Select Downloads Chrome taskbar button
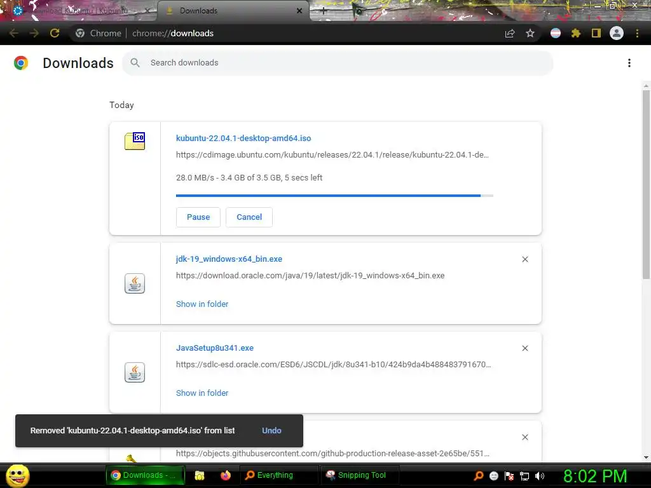The height and width of the screenshot is (488, 651). click(144, 475)
